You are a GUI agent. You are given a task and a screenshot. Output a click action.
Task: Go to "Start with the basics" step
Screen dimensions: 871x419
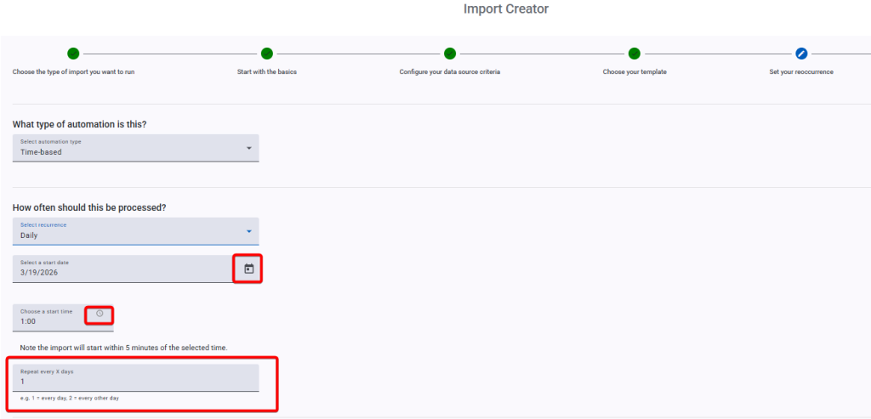pyautogui.click(x=266, y=72)
